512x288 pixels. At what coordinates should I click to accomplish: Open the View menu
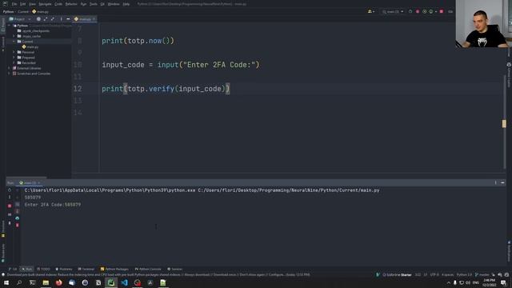tap(32, 4)
